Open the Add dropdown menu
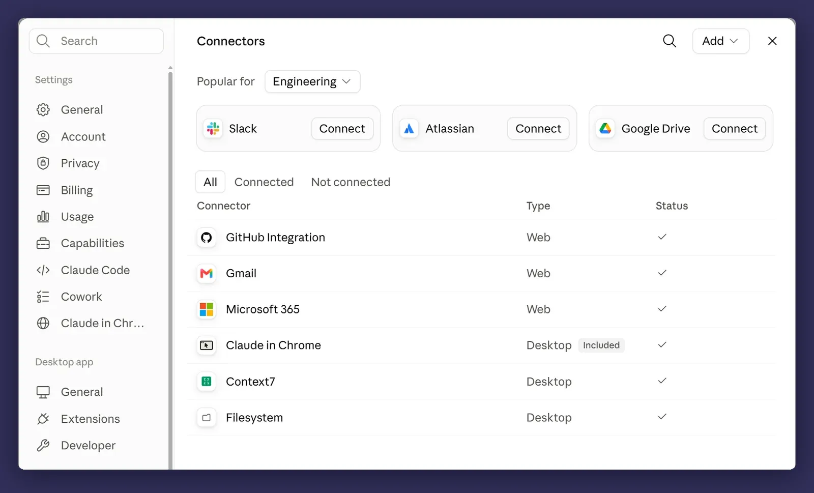The height and width of the screenshot is (493, 814). [x=720, y=41]
